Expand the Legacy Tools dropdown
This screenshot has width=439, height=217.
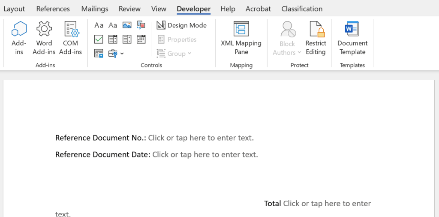tap(116, 54)
